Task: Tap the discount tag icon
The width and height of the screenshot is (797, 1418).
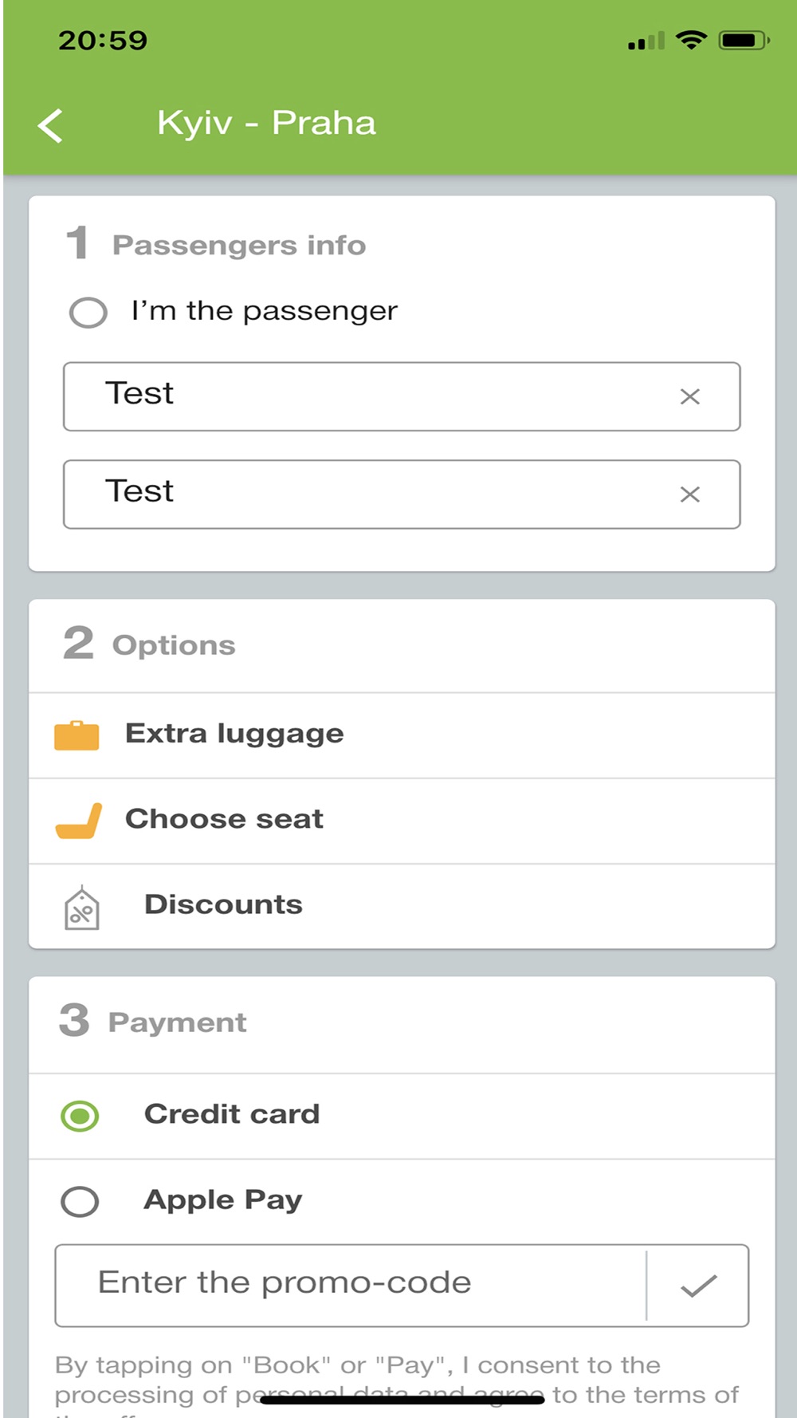Action: coord(81,908)
